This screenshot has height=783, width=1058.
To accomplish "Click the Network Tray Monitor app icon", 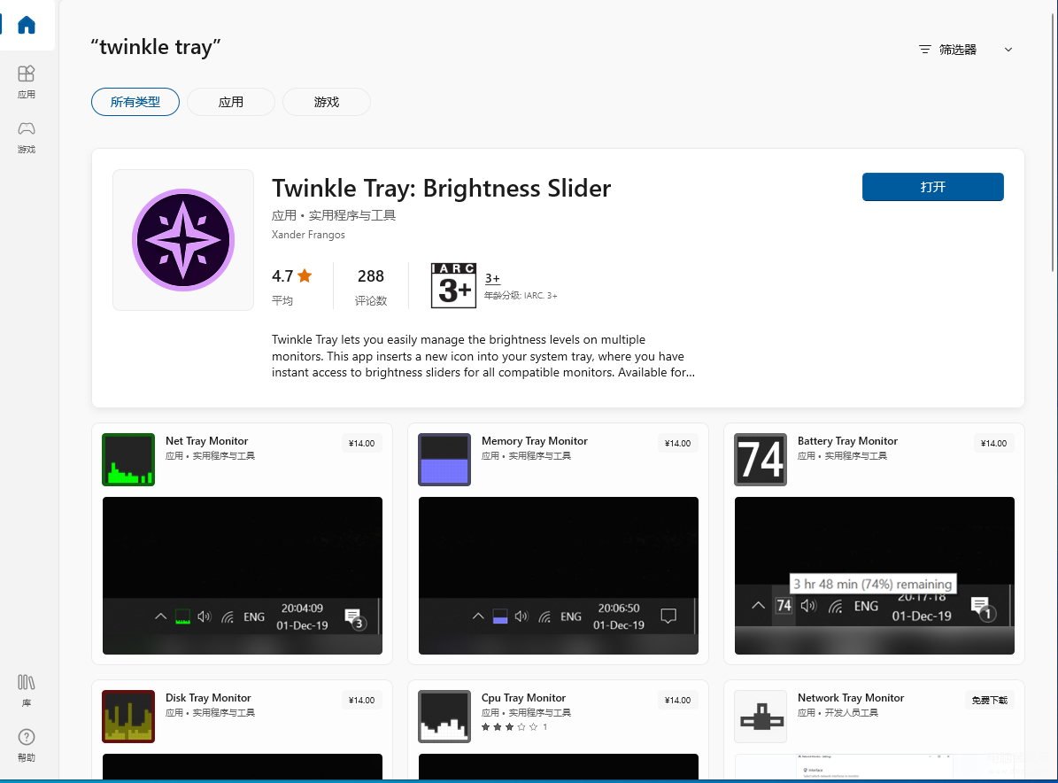I will pos(761,717).
